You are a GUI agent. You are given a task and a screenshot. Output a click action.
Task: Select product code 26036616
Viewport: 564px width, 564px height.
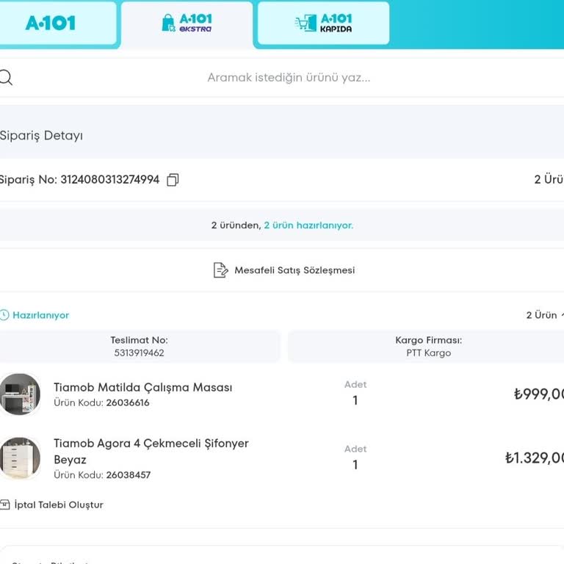(128, 402)
